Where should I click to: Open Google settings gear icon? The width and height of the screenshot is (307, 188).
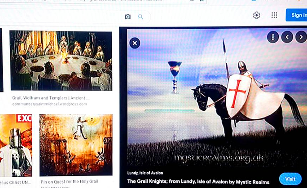point(256,15)
